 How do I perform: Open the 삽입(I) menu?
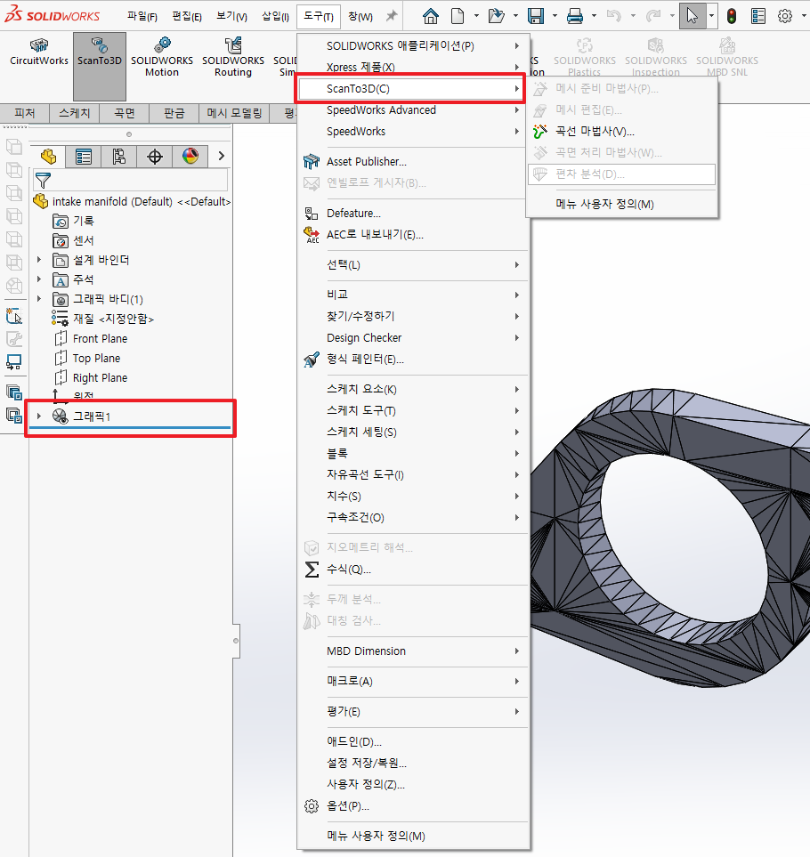click(275, 17)
